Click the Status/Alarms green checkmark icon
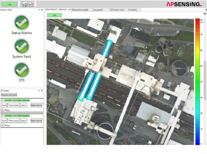This screenshot has height=154, width=207. point(22,22)
